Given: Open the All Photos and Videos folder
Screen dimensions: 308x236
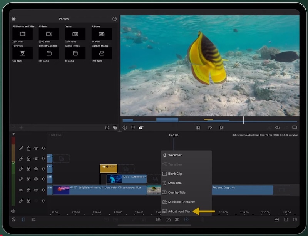Looking at the screenshot, I should (23, 34).
